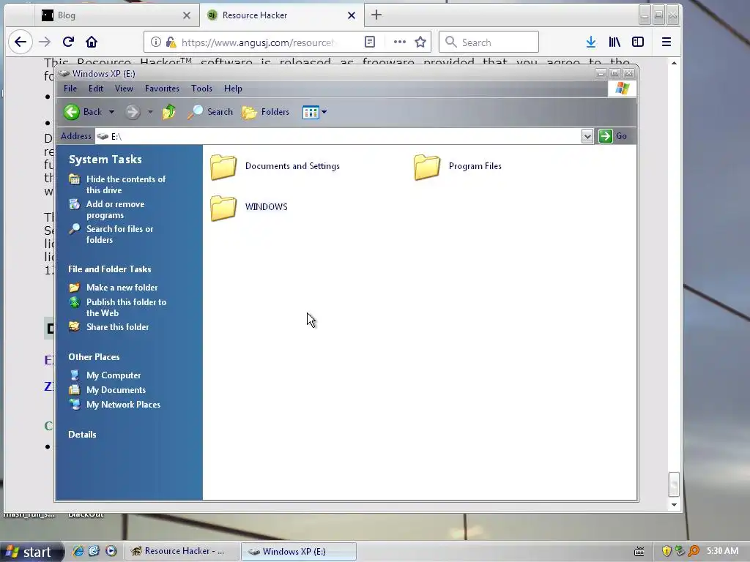This screenshot has height=562, width=750.
Task: Expand the Details section header
Action: point(82,435)
